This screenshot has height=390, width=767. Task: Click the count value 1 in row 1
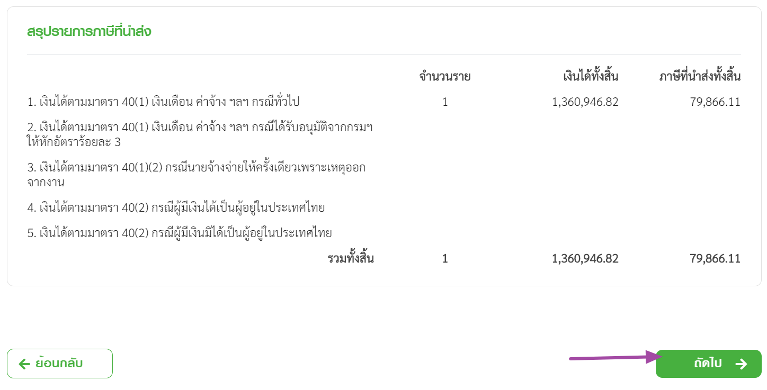tap(445, 102)
